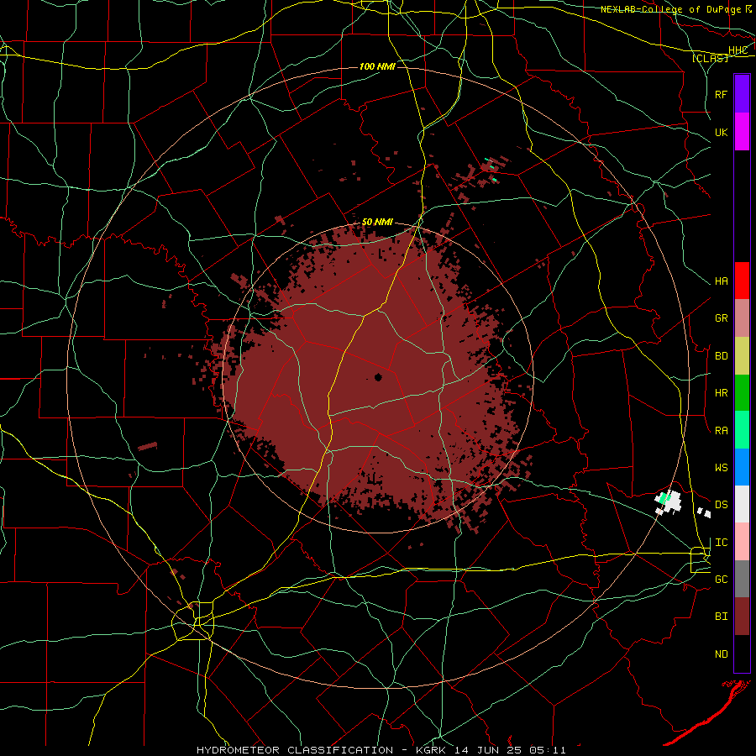Viewport: 756px width, 756px height.
Task: Click the ND black legend swatch
Action: tap(742, 654)
